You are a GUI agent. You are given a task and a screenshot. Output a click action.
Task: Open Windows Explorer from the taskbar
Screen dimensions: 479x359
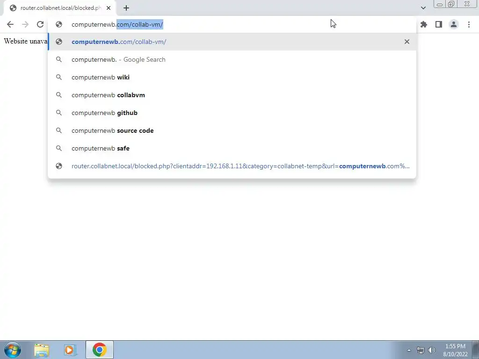pyautogui.click(x=42, y=350)
